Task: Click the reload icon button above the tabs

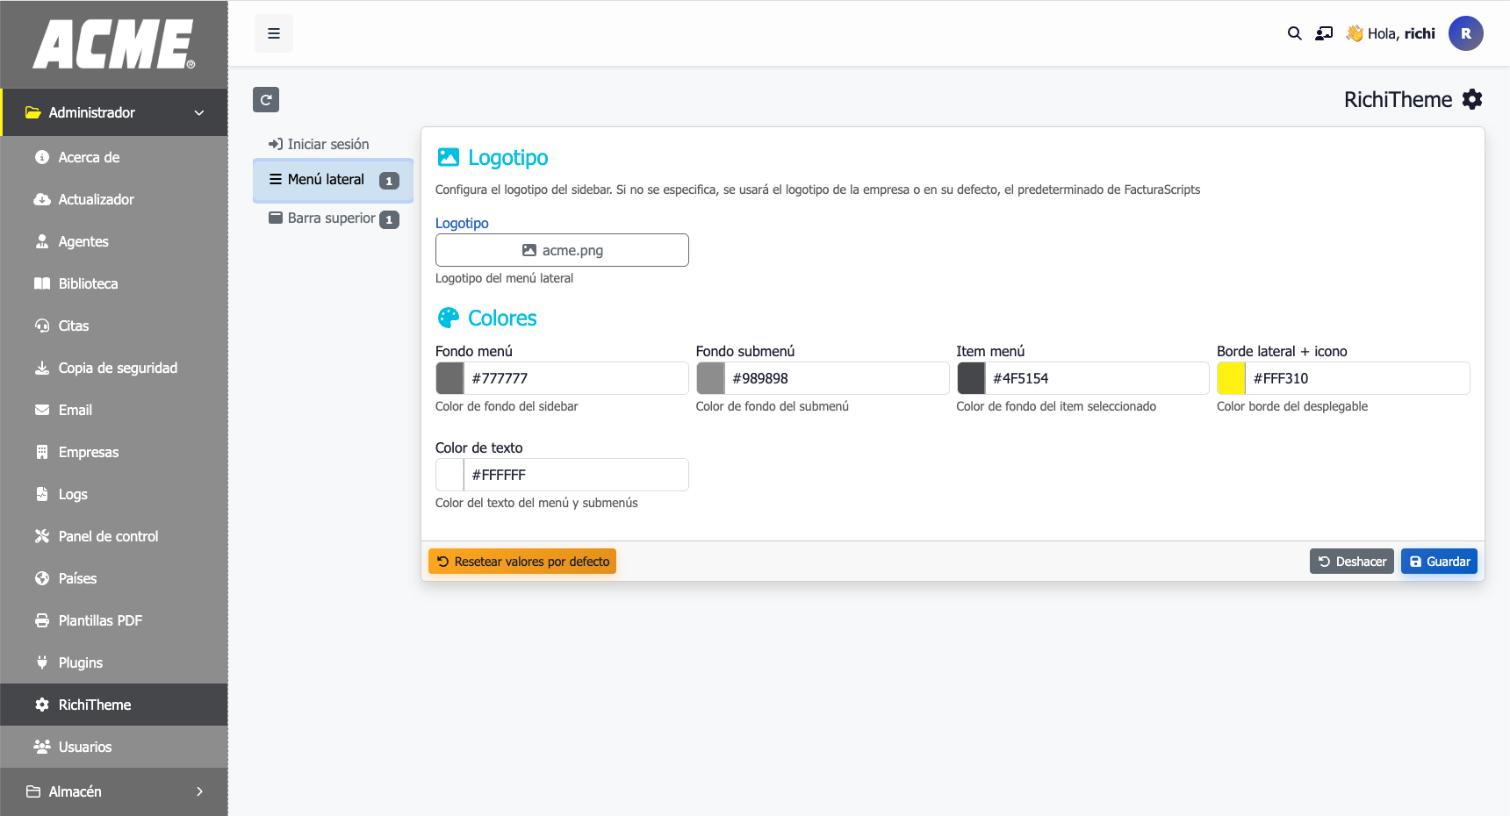Action: click(x=266, y=100)
